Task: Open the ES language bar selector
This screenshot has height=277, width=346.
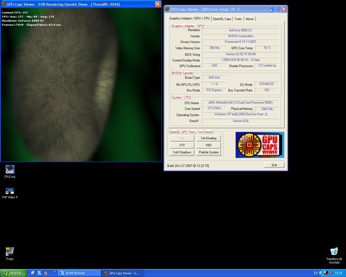Action: [316, 273]
